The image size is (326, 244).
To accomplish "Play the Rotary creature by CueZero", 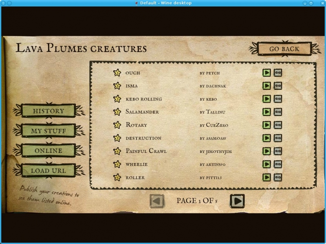I will 267,125.
